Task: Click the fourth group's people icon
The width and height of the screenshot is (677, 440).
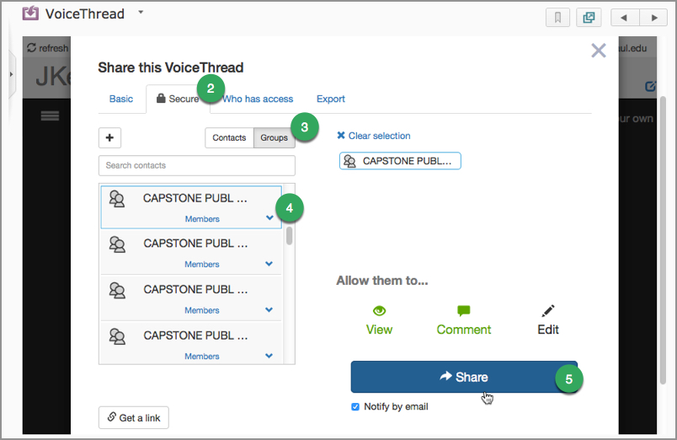Action: click(117, 336)
